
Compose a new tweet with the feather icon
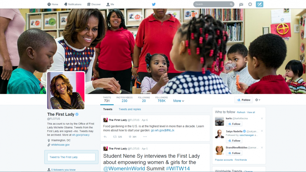coord(259,4)
